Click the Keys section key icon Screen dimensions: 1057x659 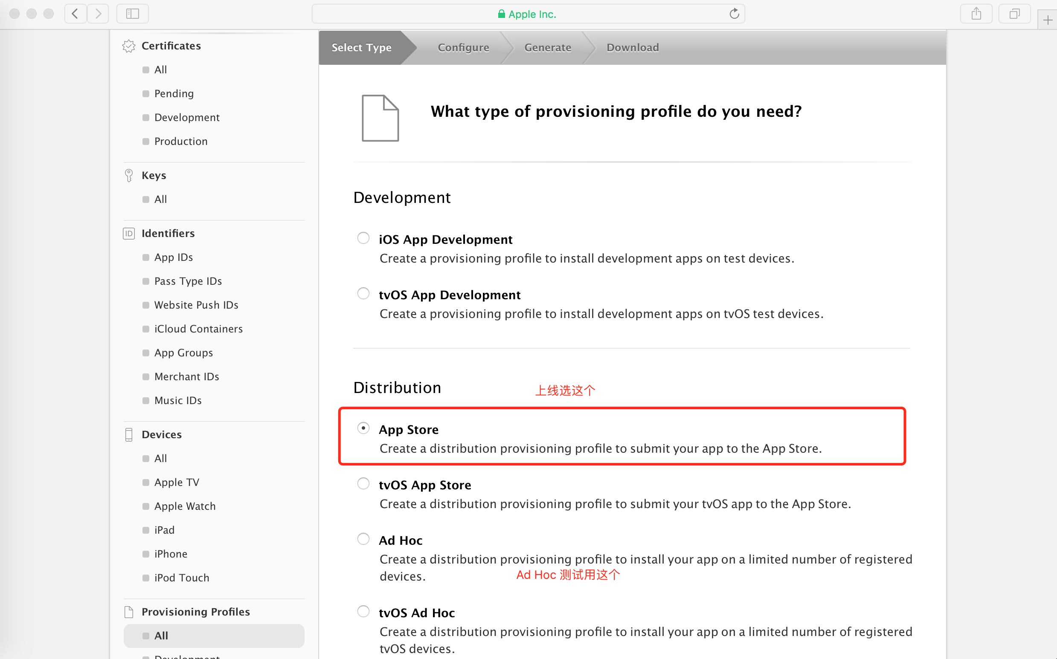point(129,176)
